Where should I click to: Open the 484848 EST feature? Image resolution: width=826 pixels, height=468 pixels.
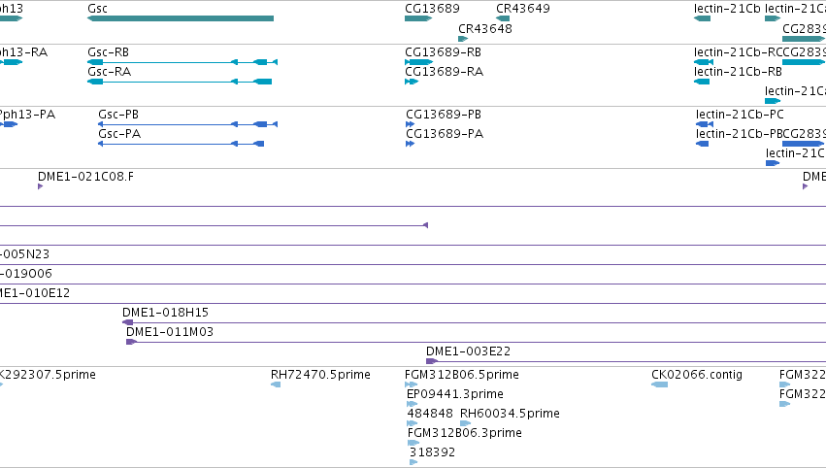(413, 423)
